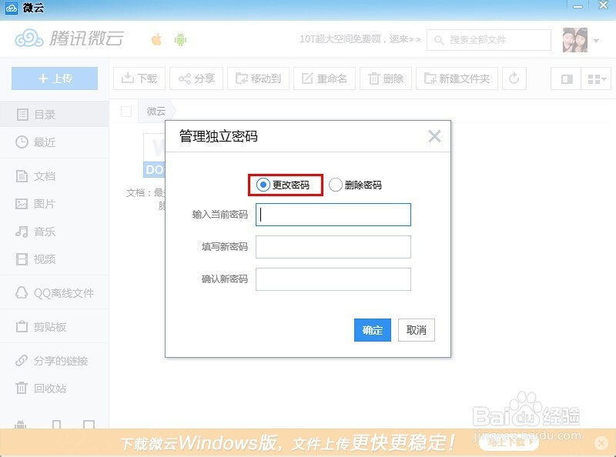Screen dimensions: 616x457
Task: Click inside the 输入当前密码 input field
Action: (x=333, y=215)
